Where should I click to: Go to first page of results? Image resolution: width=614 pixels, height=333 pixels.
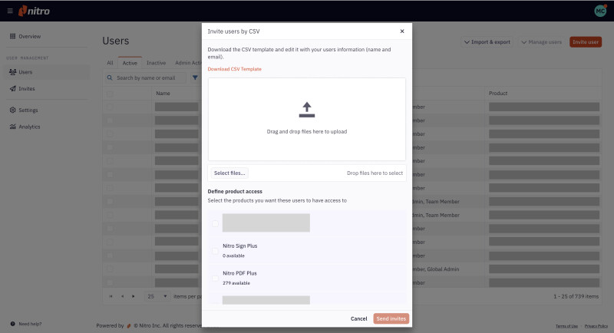point(111,297)
